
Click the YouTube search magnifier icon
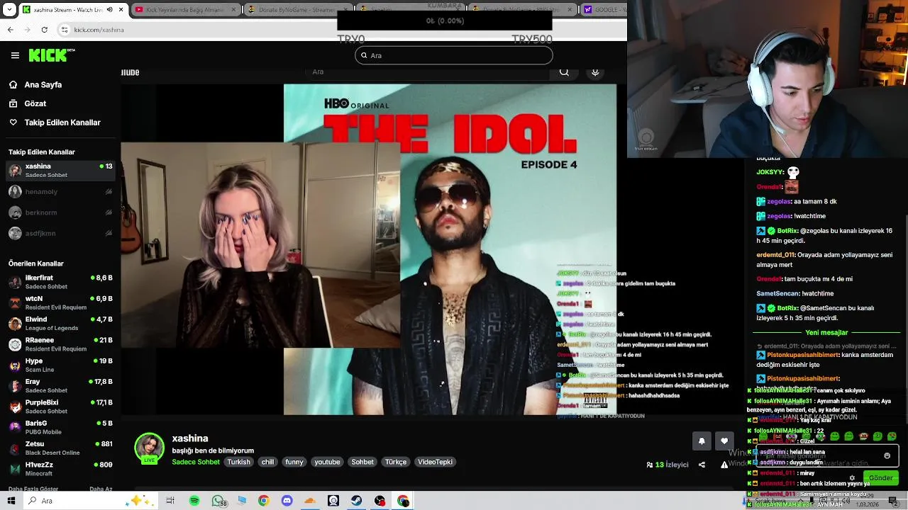click(x=564, y=72)
